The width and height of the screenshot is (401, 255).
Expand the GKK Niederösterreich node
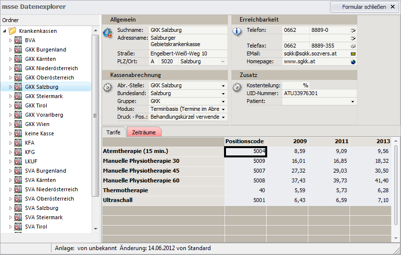click(10, 68)
